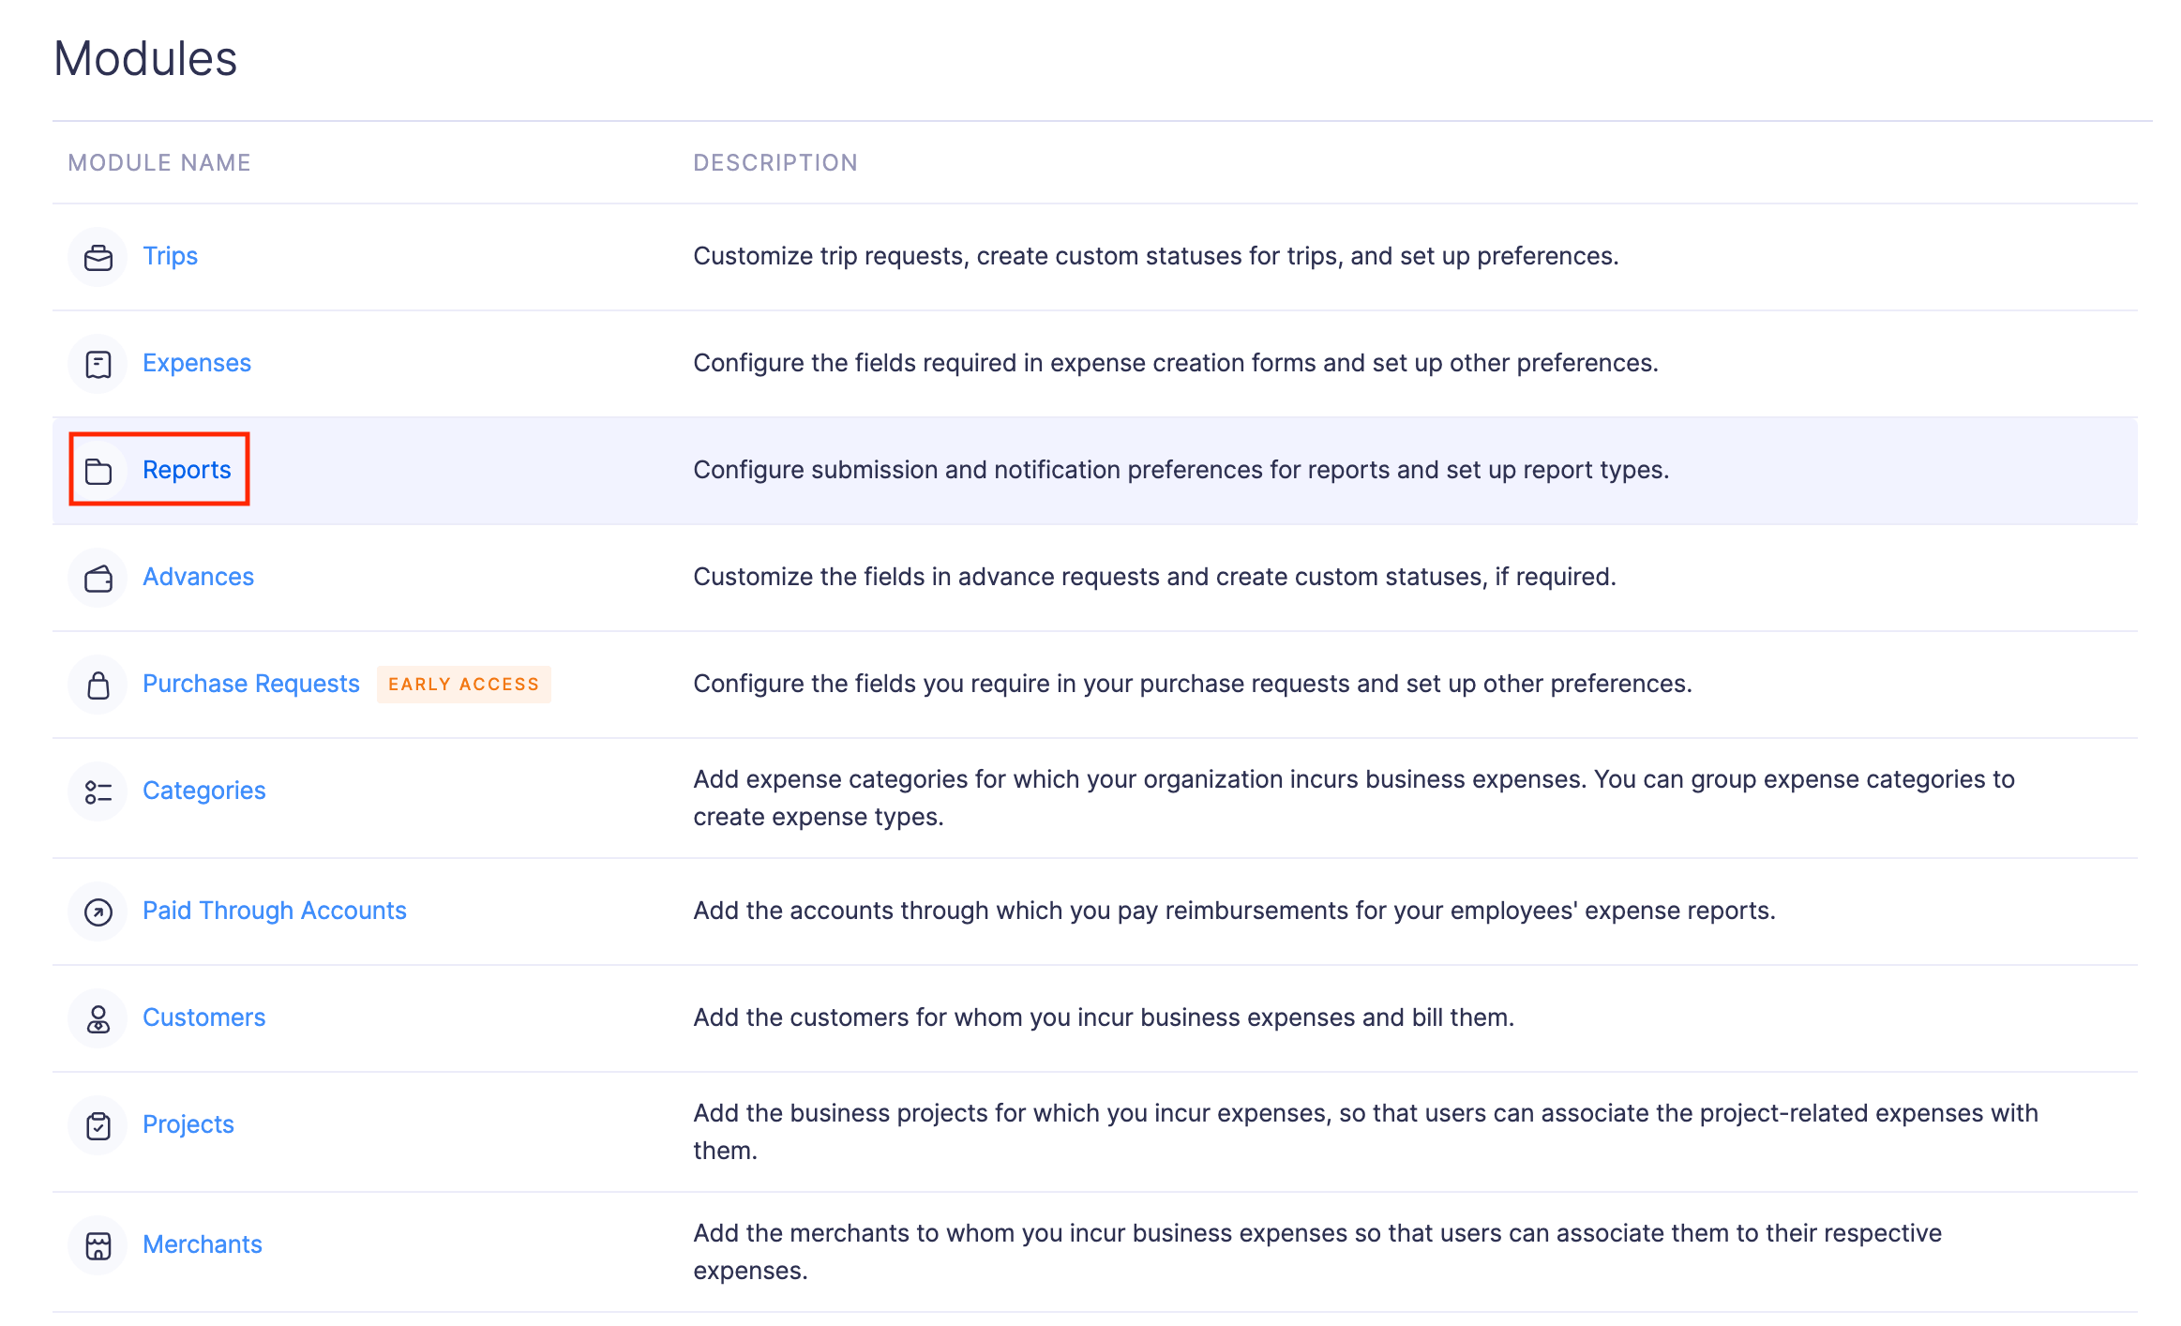Select the Projects clipboard icon

tap(98, 1124)
